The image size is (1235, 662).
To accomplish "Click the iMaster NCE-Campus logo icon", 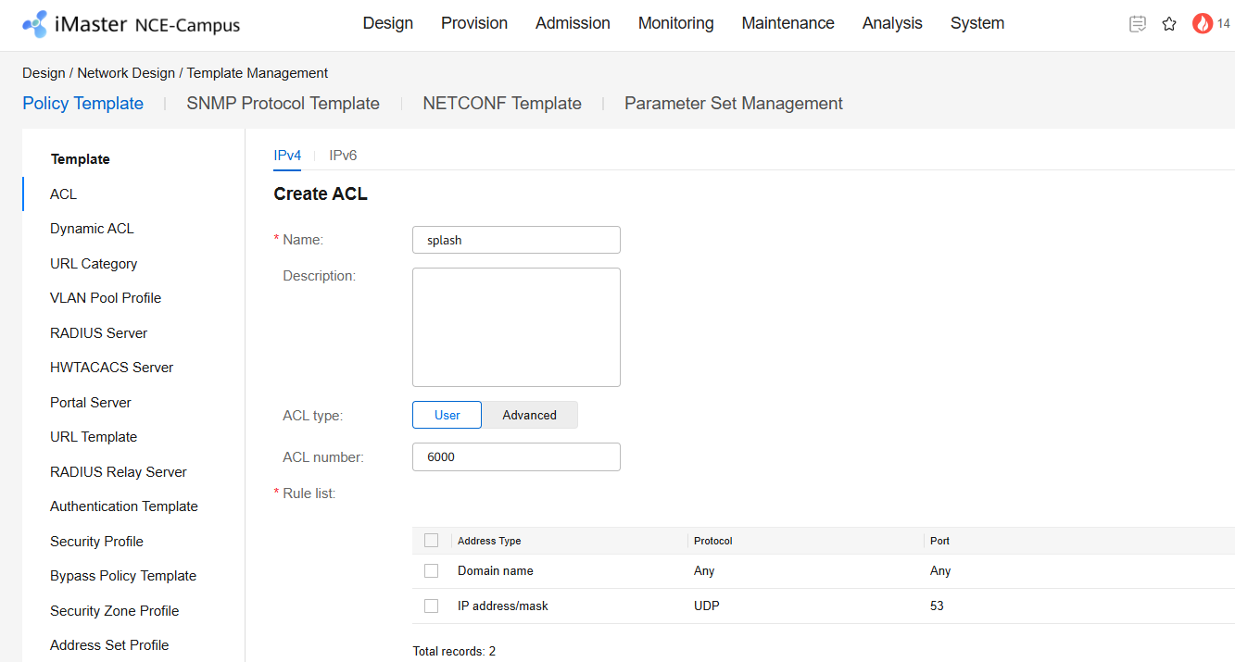I will coord(35,24).
